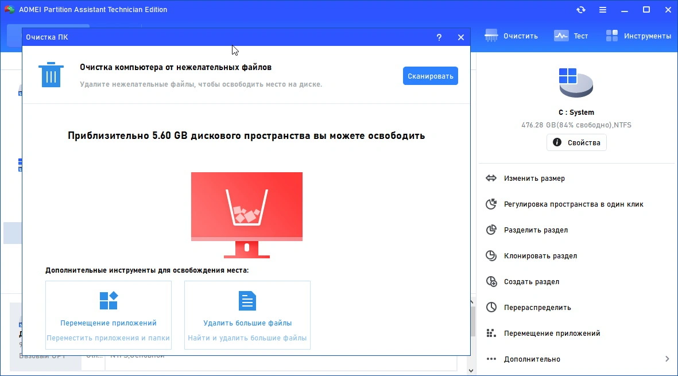This screenshot has height=376, width=678.
Task: Click the refresh icon in the title bar
Action: click(581, 10)
